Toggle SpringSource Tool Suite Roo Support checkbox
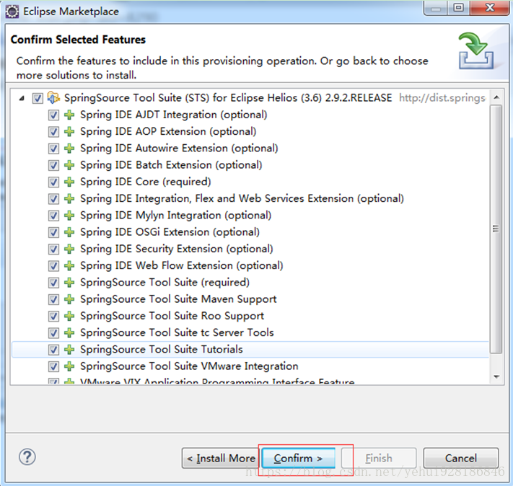Screen dimensions: 513x486 pyautogui.click(x=53, y=317)
